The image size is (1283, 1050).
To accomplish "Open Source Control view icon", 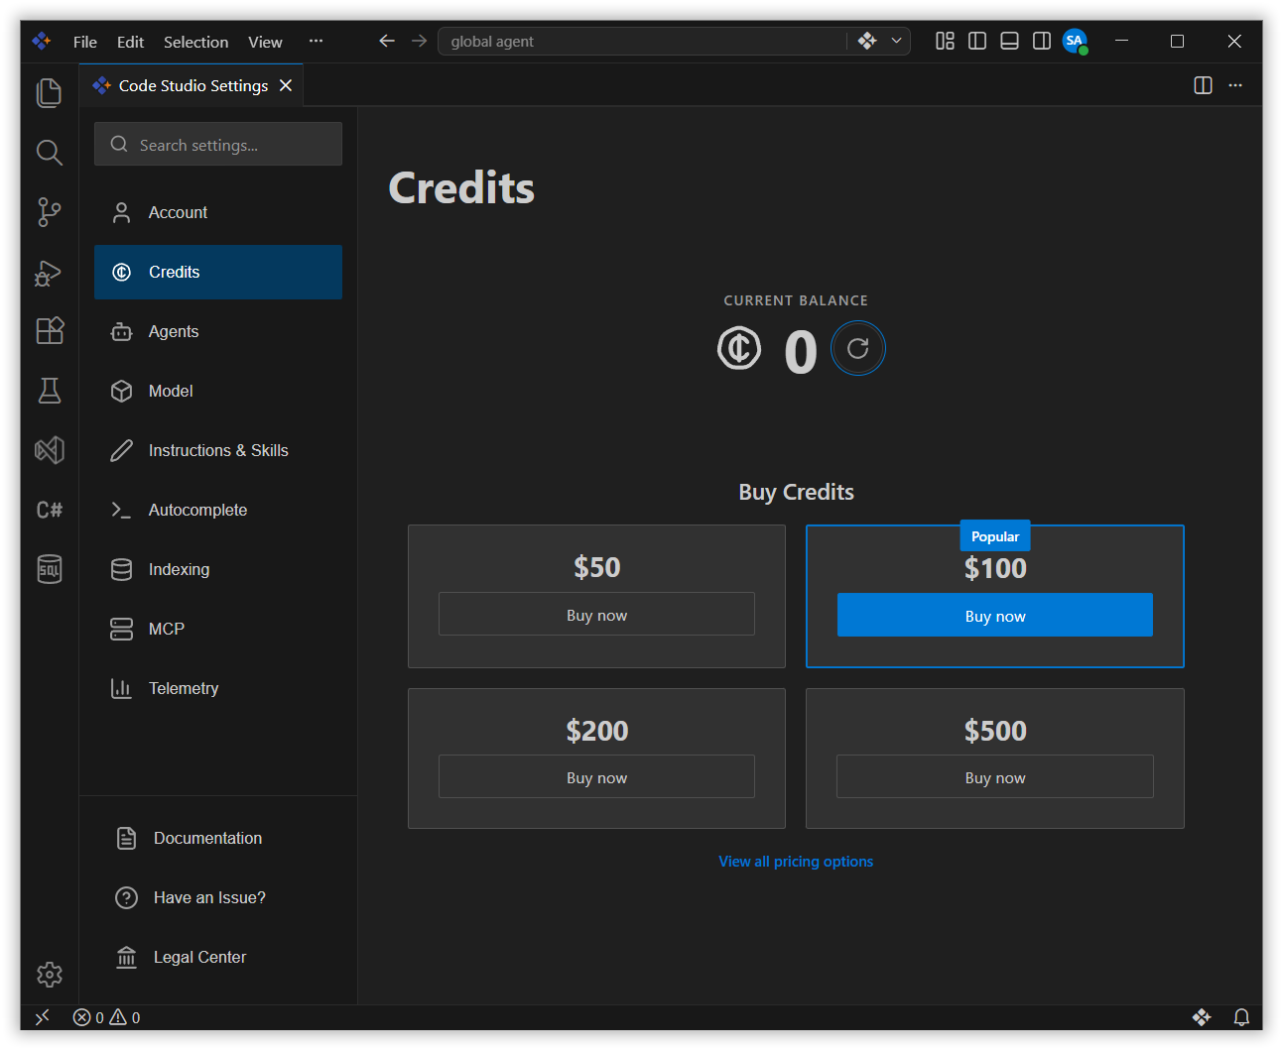I will (49, 212).
